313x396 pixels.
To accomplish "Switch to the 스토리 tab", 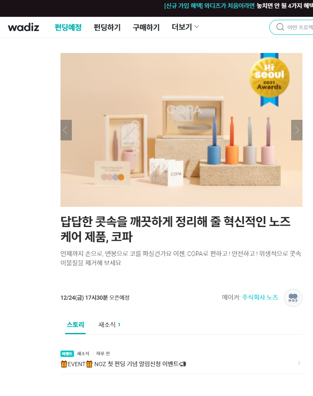I will (75, 325).
